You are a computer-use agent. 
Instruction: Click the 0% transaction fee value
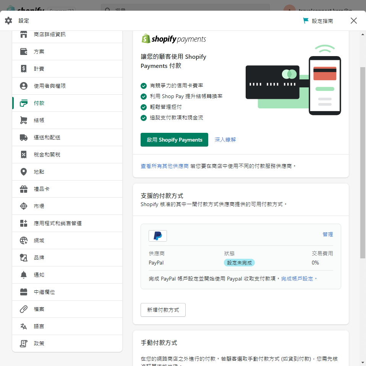pos(315,263)
